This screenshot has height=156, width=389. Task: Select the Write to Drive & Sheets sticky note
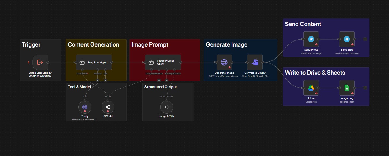click(326, 86)
